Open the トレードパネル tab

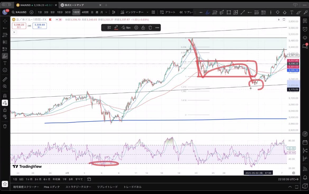133,187
